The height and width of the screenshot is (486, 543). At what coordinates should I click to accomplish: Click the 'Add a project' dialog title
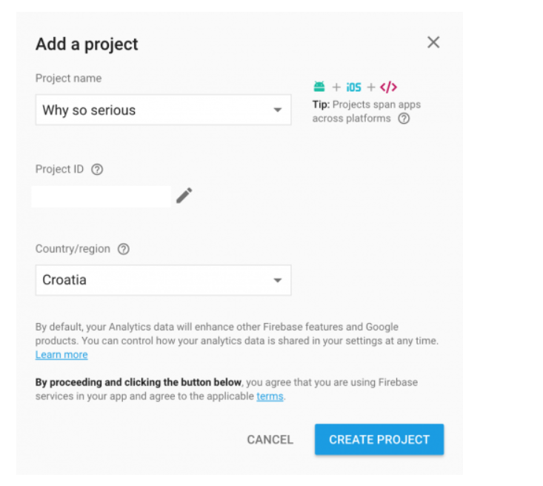[87, 44]
